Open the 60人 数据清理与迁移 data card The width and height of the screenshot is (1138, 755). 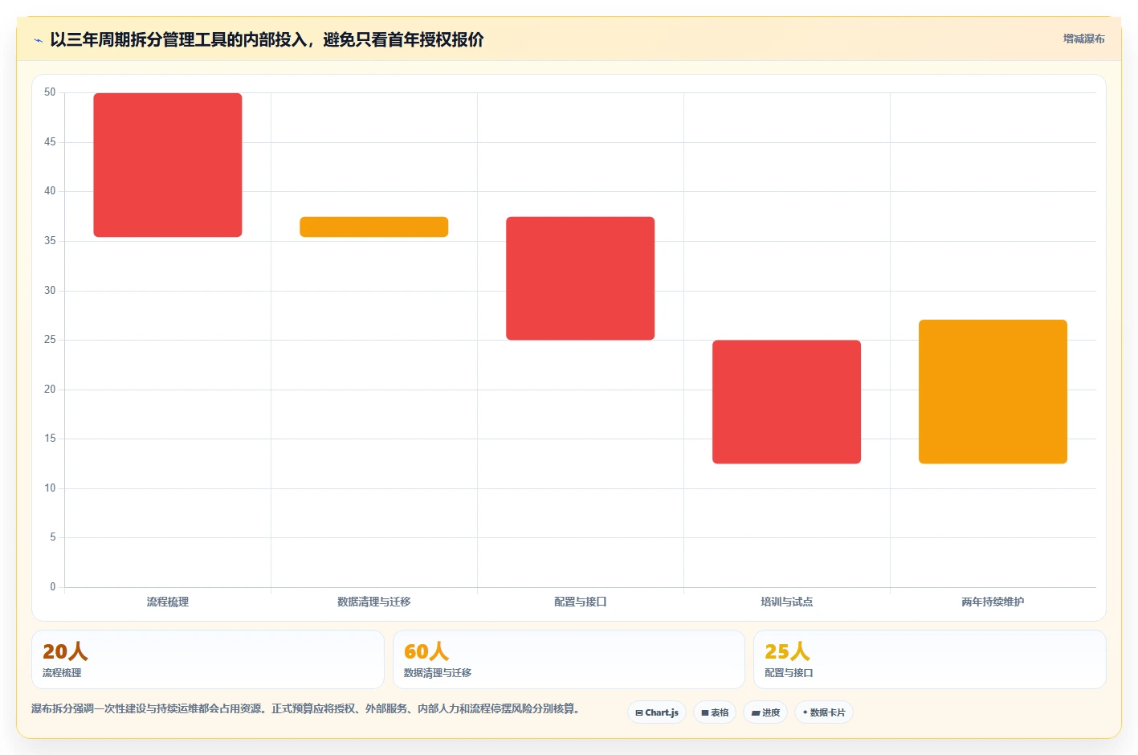569,659
